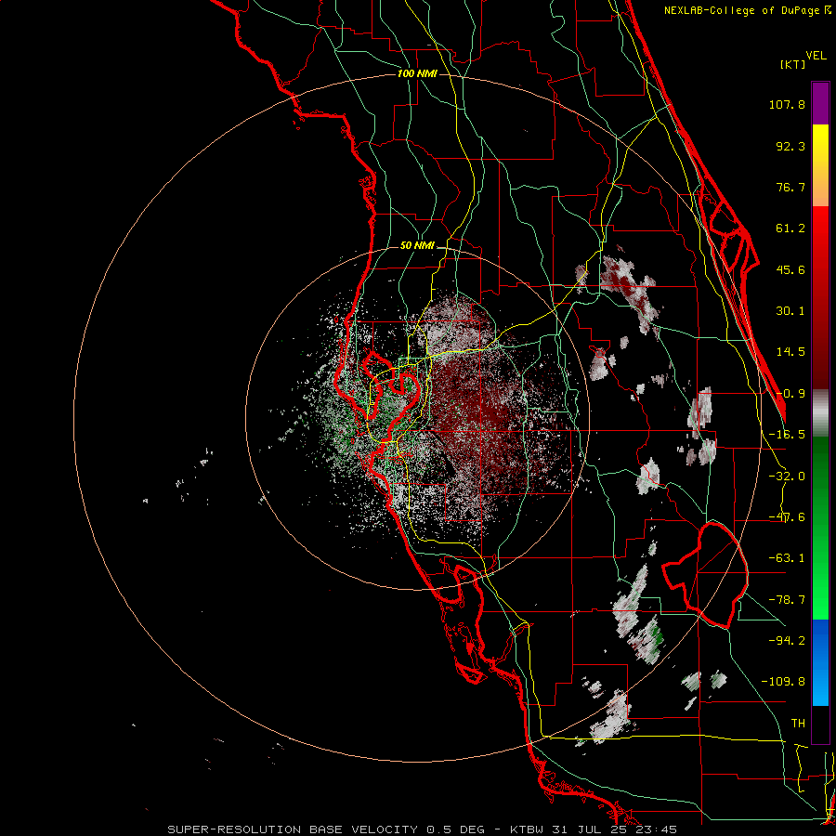Click the 14.5 velocity scale value

click(790, 352)
